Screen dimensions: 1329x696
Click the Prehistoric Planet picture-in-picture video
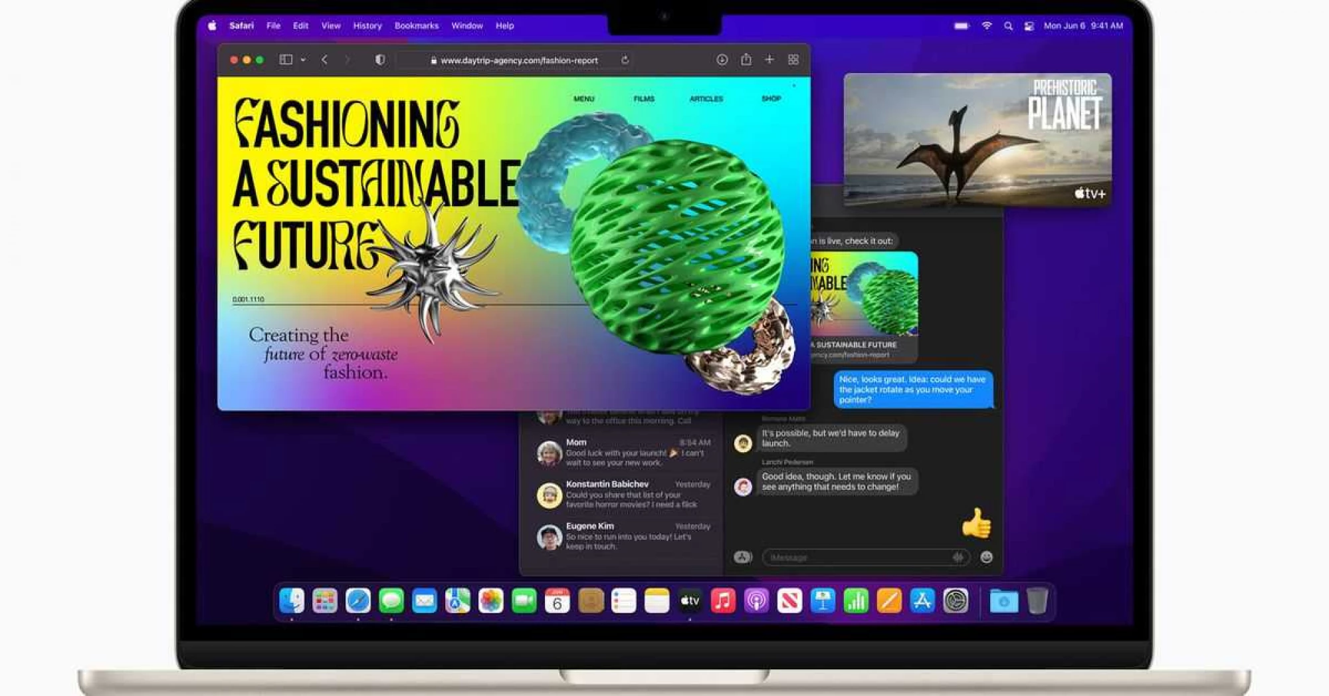[x=977, y=140]
